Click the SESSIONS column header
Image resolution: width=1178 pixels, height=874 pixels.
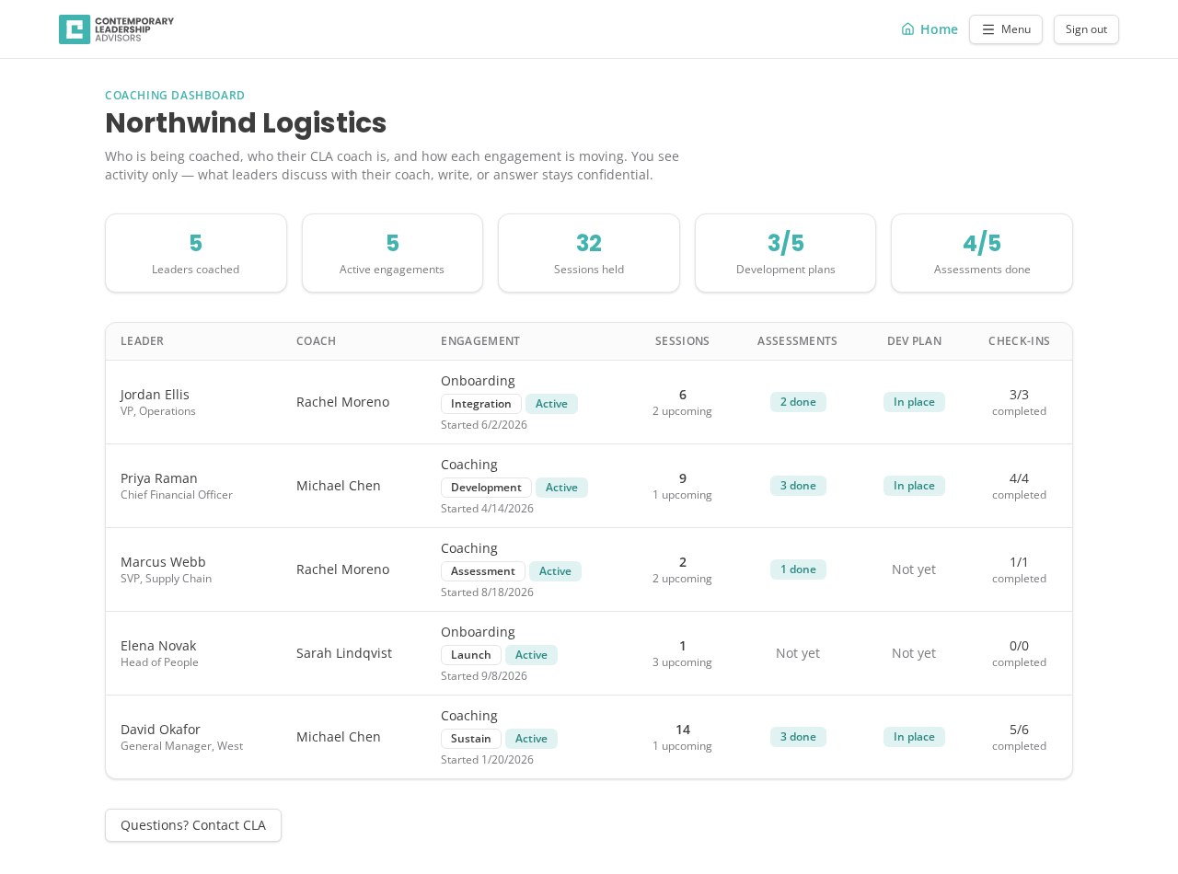pyautogui.click(x=682, y=341)
